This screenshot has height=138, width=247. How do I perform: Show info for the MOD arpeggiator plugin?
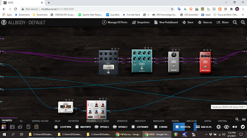click(x=100, y=99)
